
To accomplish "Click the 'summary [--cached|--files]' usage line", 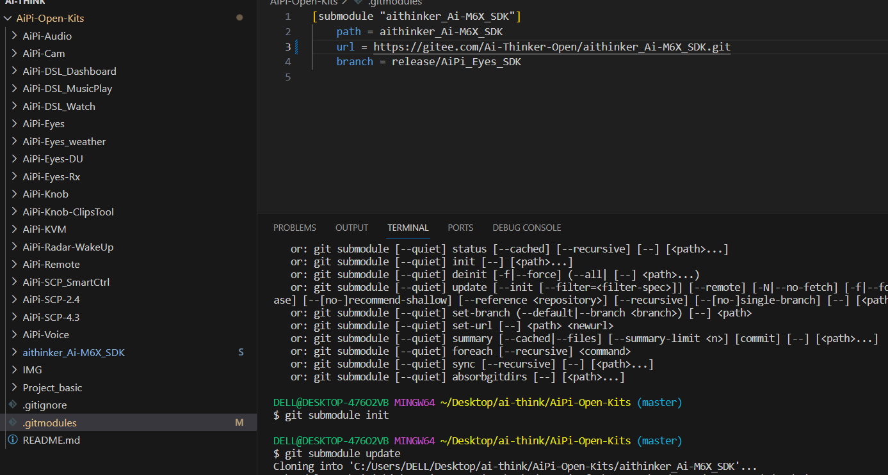I will [584, 339].
